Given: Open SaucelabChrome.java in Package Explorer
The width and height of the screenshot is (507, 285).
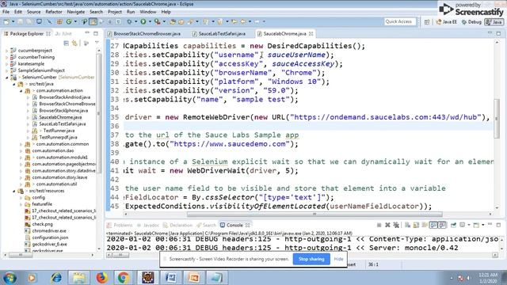Looking at the screenshot, I should coord(60,117).
